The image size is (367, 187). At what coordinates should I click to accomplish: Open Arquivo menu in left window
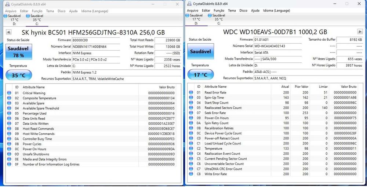coord(11,11)
